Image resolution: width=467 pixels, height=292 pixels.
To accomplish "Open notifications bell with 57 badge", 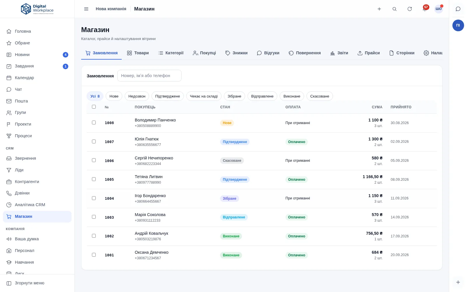I will point(425,9).
